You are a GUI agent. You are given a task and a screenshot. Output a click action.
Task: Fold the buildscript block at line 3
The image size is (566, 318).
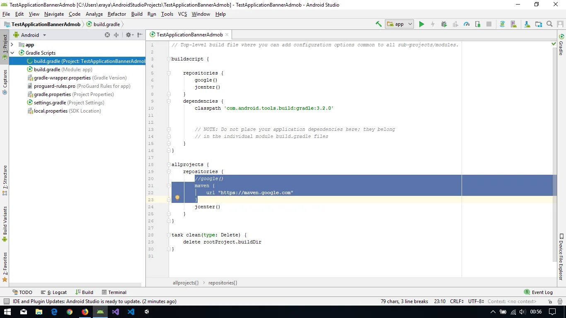pos(169,59)
